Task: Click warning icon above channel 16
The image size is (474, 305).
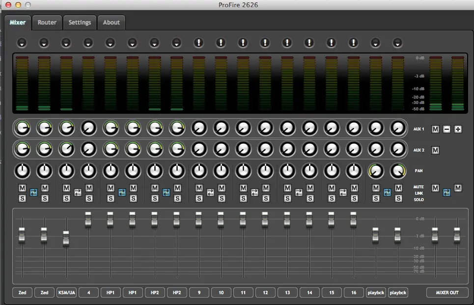Action: pos(353,43)
